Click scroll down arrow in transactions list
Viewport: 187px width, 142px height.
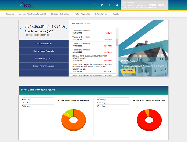click(117, 75)
